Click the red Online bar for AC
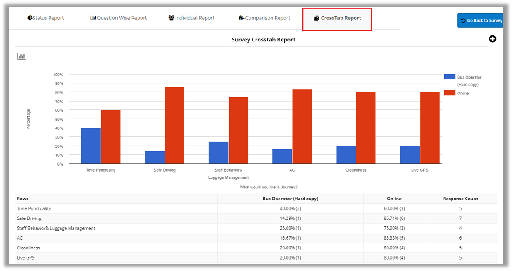 point(302,127)
